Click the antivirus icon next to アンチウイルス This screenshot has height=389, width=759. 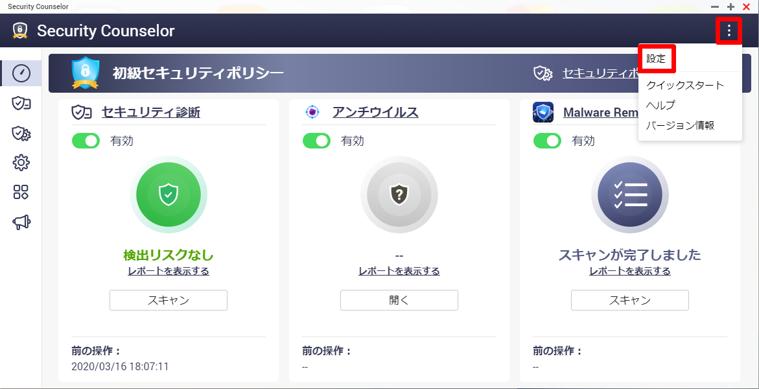312,112
